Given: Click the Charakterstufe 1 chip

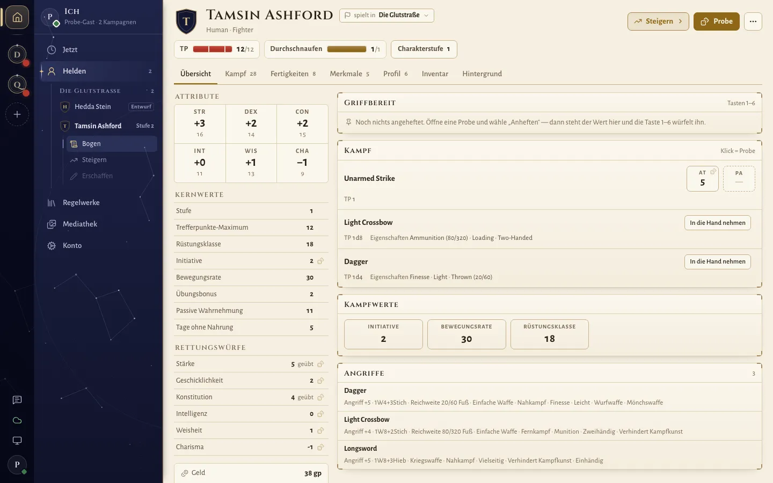Looking at the screenshot, I should (x=424, y=49).
